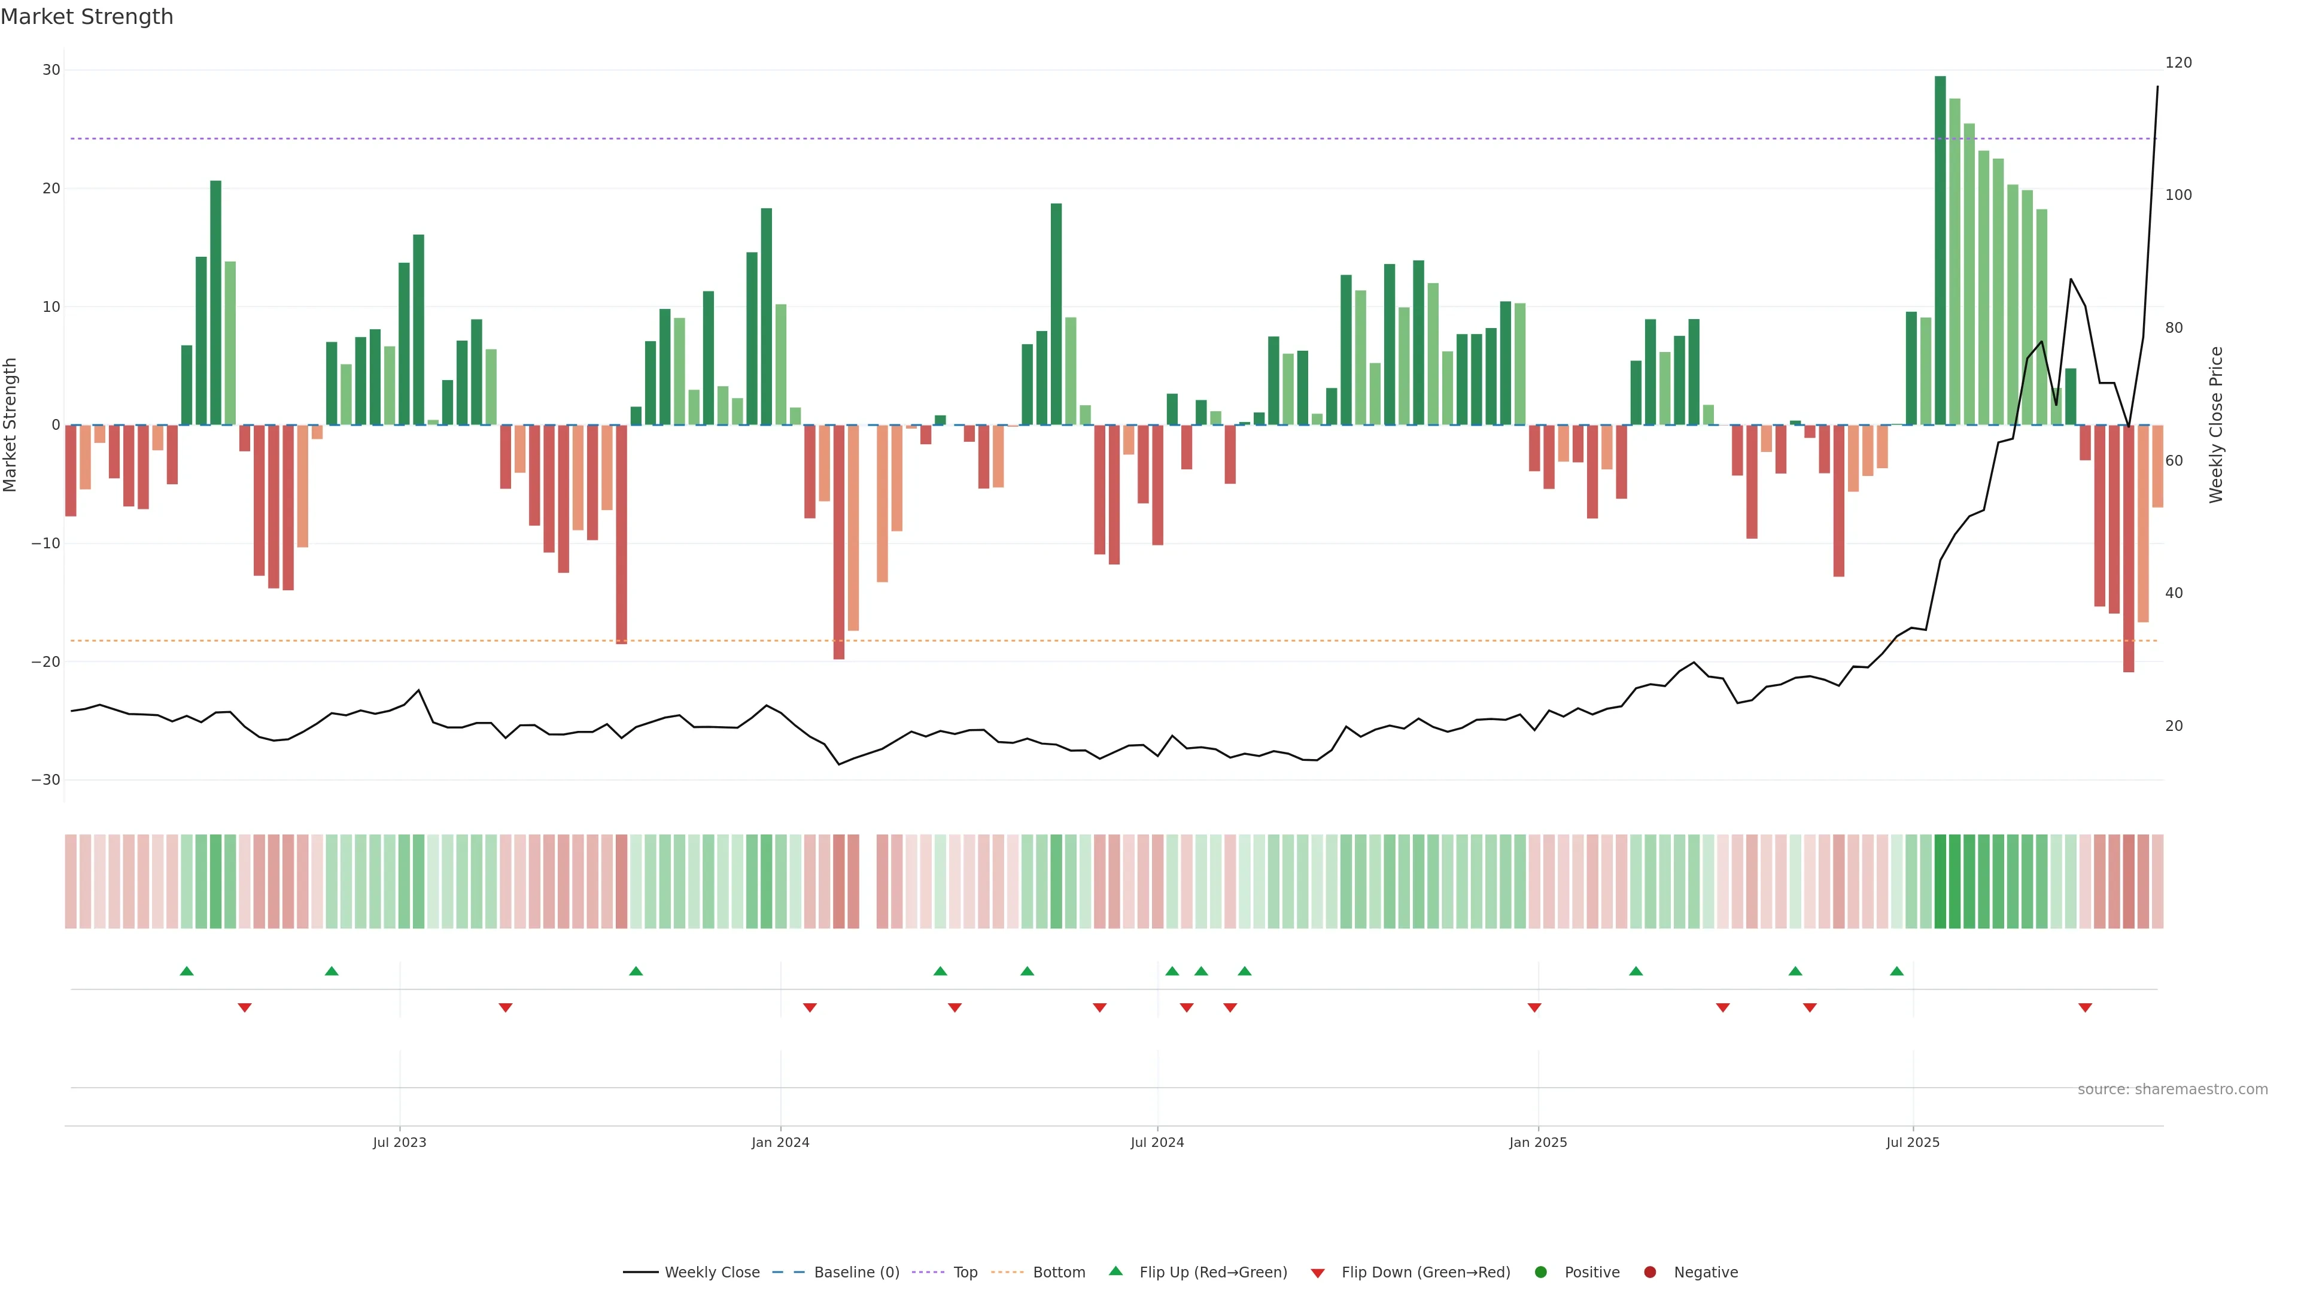This screenshot has height=1293, width=2298.
Task: Click the Negative red circle legend icon
Action: pyautogui.click(x=1649, y=1273)
